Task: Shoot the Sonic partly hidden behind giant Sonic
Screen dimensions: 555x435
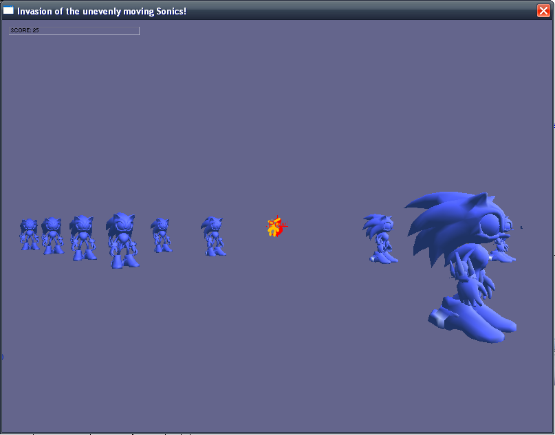Action: pyautogui.click(x=504, y=241)
